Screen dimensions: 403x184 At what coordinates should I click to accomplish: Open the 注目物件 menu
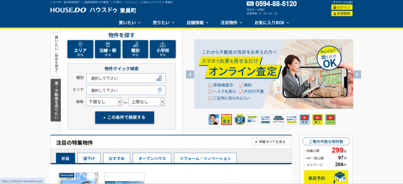(x=231, y=22)
